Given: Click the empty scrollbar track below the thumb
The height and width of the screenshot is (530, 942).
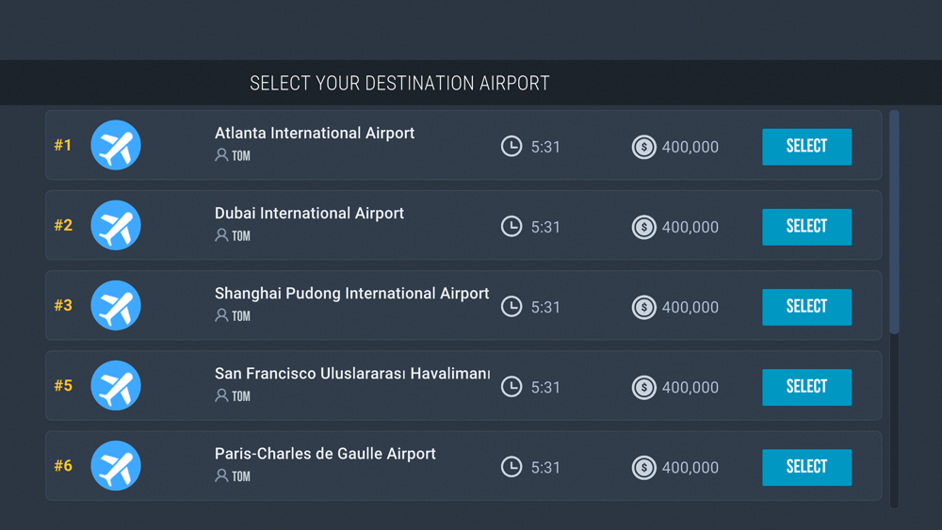Looking at the screenshot, I should point(894,419).
